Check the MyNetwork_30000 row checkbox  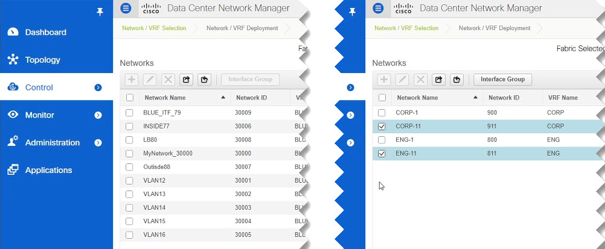pyautogui.click(x=129, y=153)
